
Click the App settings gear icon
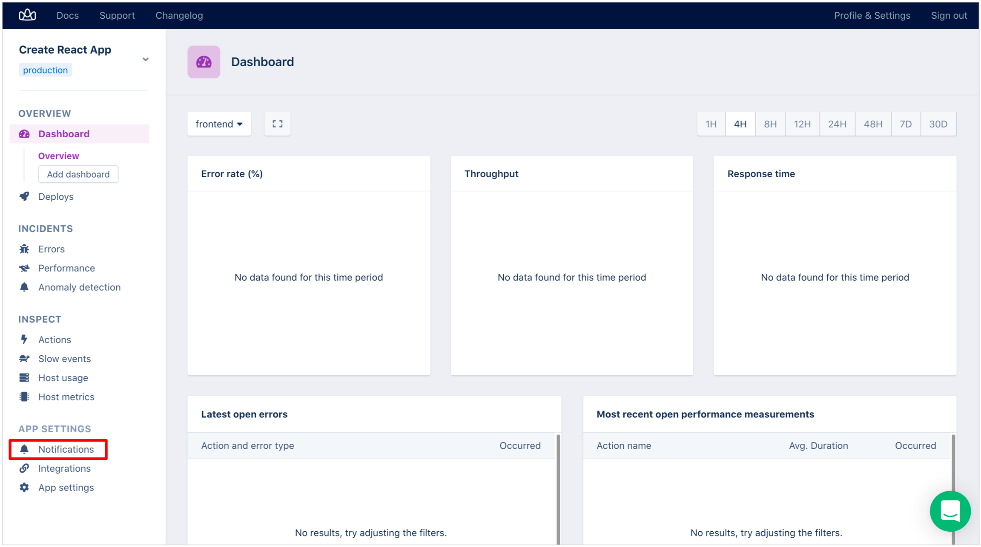(x=24, y=487)
